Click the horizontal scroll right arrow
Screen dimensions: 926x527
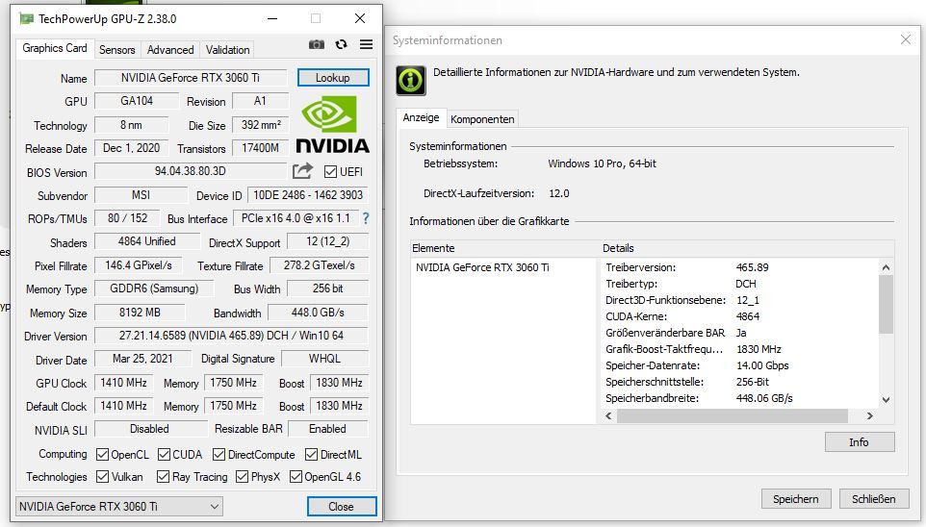(870, 416)
